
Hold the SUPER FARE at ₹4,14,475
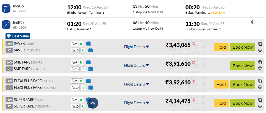[221, 103]
